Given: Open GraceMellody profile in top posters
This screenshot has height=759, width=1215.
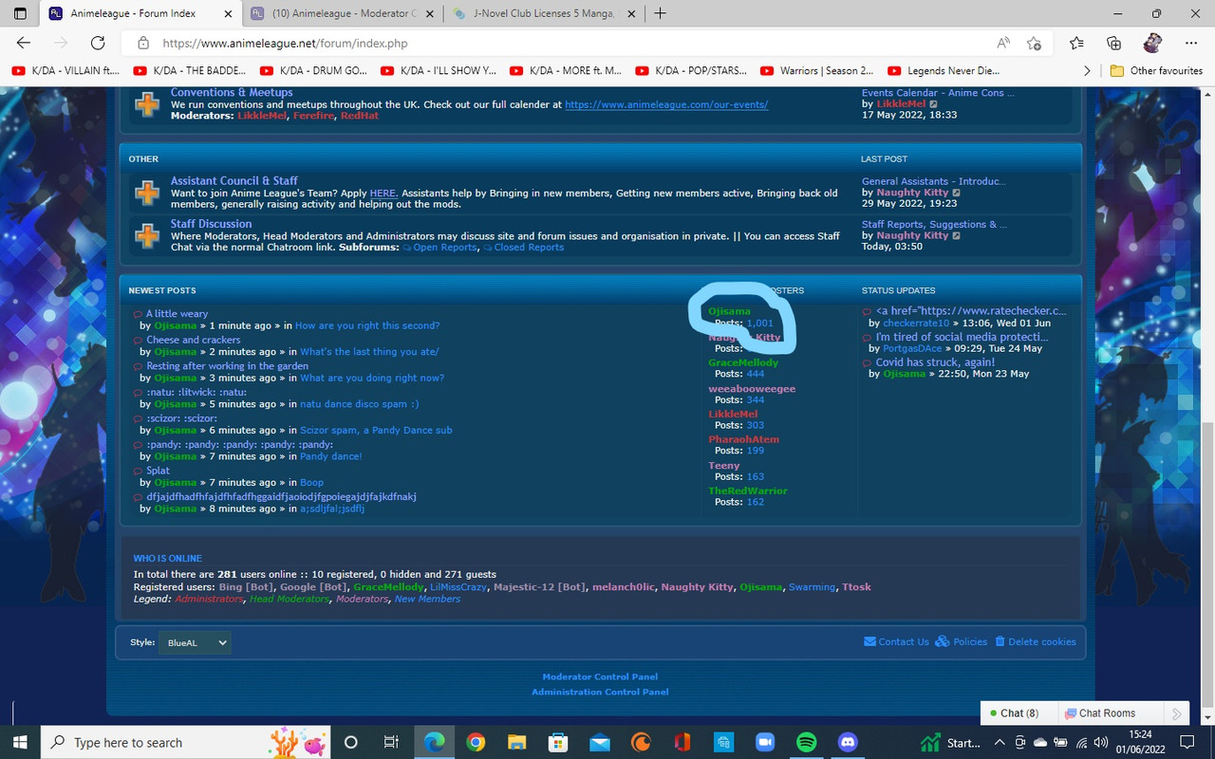Looking at the screenshot, I should click(x=743, y=362).
